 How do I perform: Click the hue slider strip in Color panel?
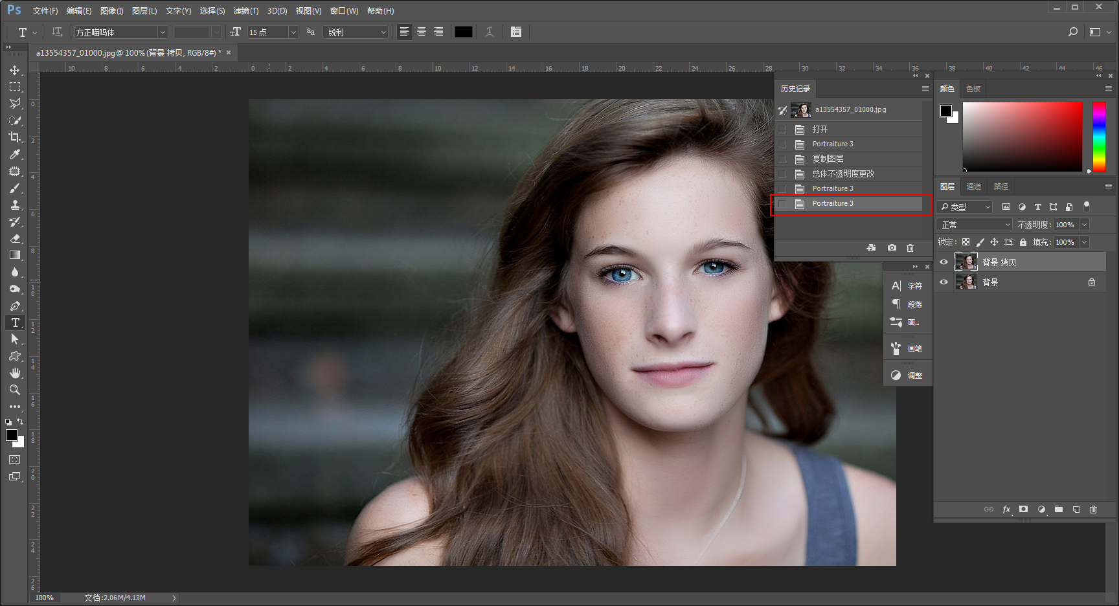tap(1099, 137)
